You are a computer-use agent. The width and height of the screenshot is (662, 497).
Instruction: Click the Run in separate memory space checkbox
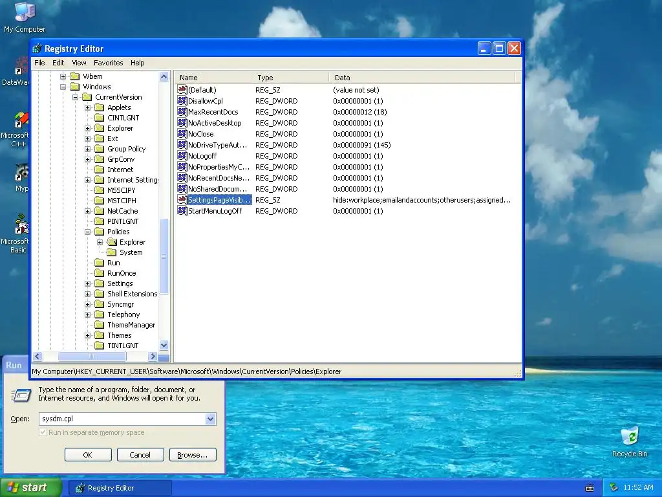coord(43,432)
